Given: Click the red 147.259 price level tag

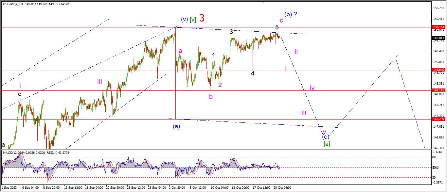Looking at the screenshot, I should coord(438,119).
